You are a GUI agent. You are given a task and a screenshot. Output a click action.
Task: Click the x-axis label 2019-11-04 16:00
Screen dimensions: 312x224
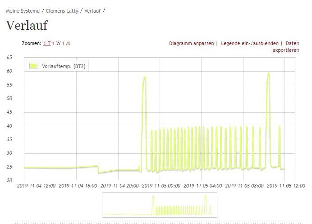[78, 186]
